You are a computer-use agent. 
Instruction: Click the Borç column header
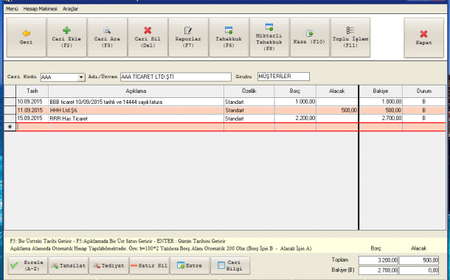click(x=295, y=91)
